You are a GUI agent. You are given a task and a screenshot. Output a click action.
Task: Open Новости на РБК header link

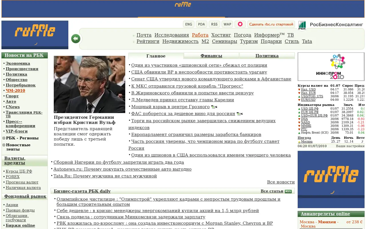tap(24, 56)
